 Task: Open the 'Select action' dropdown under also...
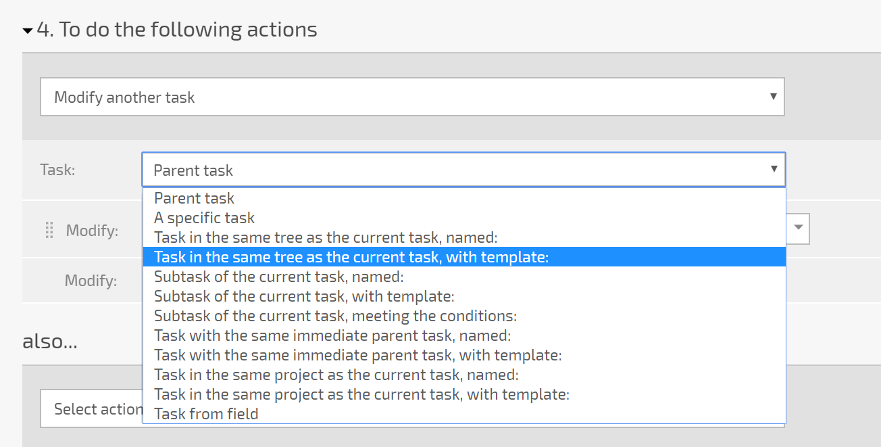[91, 408]
